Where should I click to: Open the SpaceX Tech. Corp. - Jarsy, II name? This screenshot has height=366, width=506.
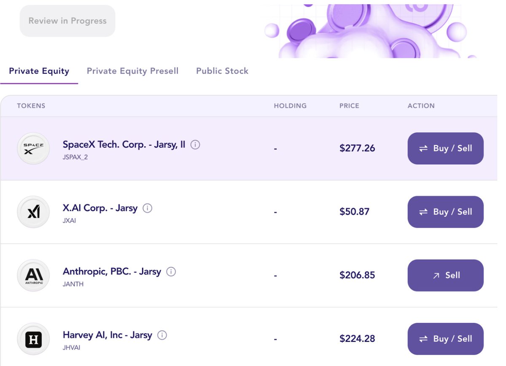124,145
